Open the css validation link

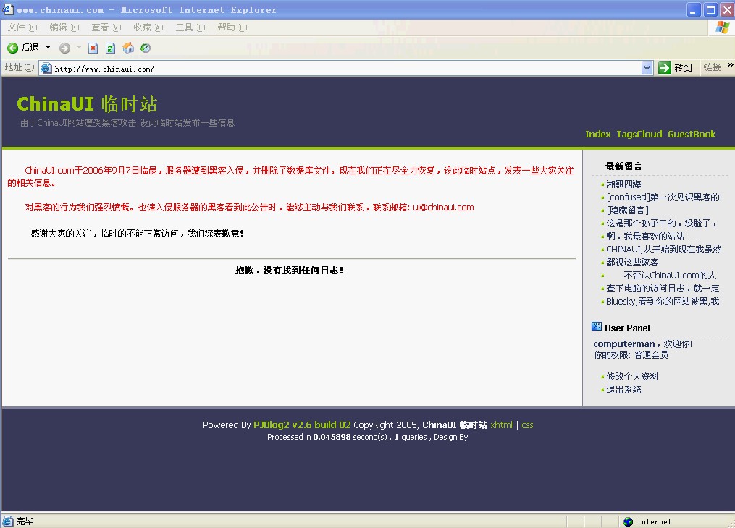(x=527, y=425)
